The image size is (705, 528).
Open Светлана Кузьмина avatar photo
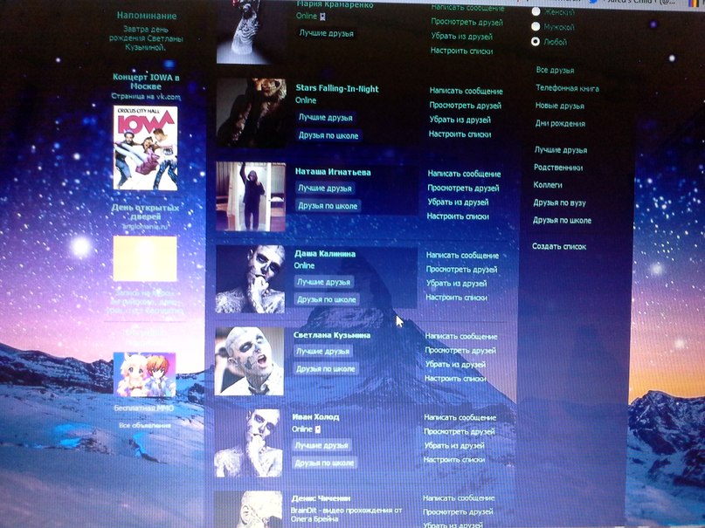tap(249, 361)
